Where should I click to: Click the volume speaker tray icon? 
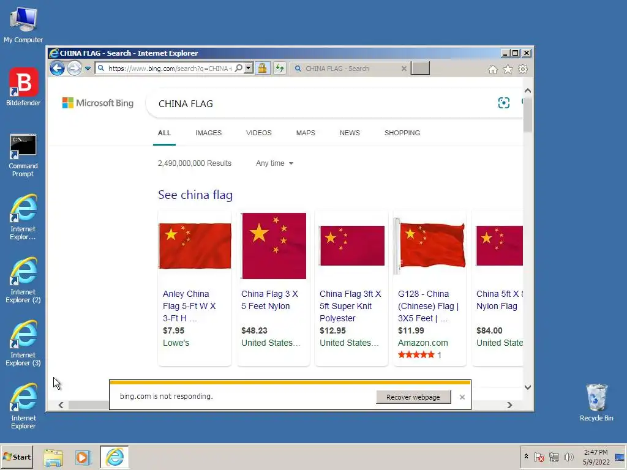click(568, 457)
